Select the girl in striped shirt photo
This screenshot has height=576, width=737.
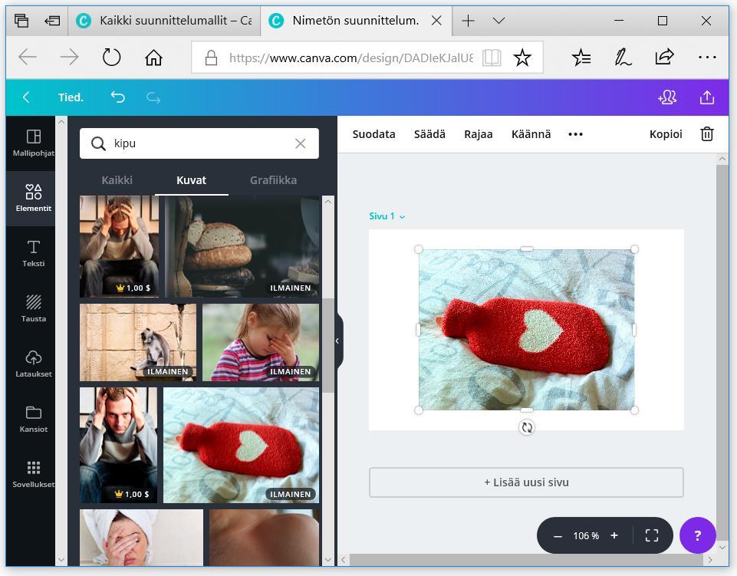[261, 342]
